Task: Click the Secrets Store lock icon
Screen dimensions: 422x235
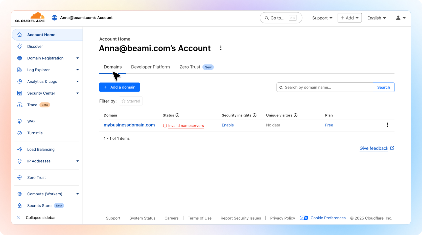Action: [x=19, y=206]
